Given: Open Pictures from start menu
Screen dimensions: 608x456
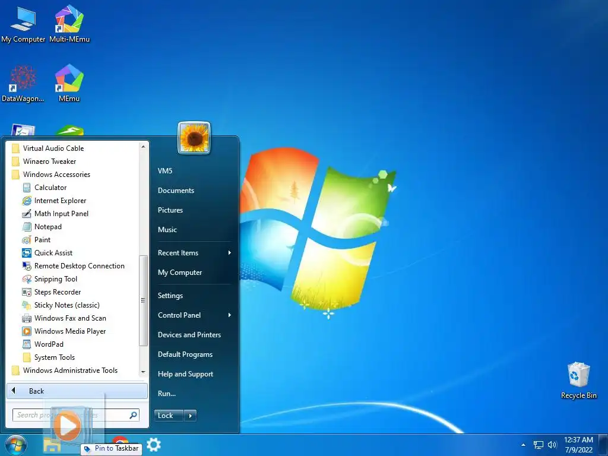Looking at the screenshot, I should pyautogui.click(x=170, y=210).
